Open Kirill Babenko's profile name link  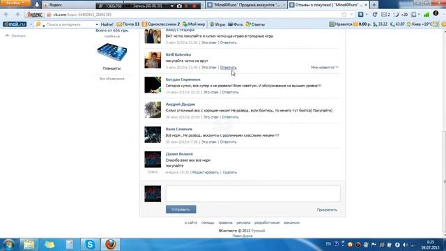click(x=178, y=54)
